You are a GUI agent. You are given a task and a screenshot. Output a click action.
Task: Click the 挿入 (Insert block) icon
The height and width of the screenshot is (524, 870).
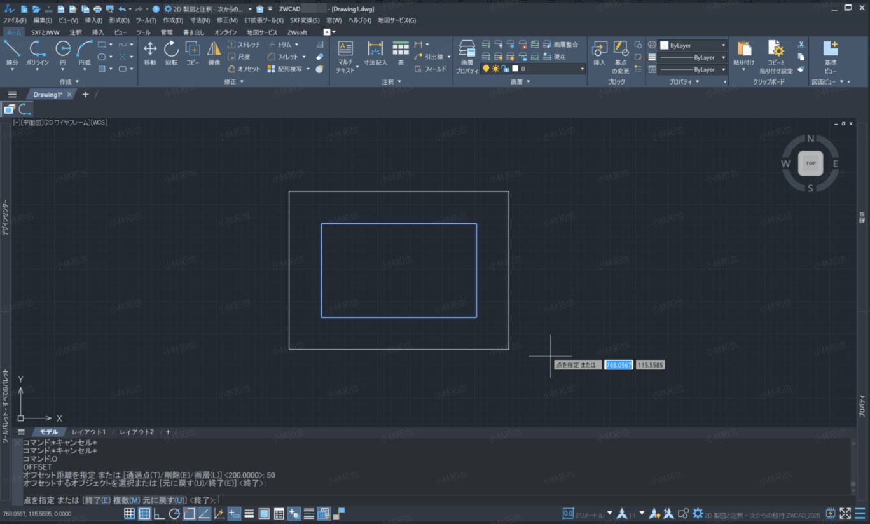(599, 54)
